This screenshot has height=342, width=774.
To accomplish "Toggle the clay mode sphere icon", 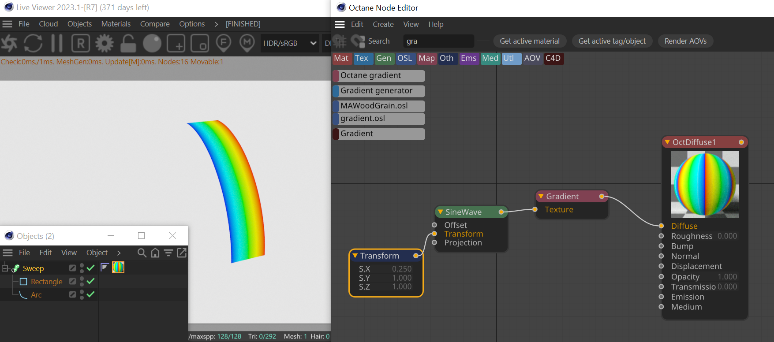I will (152, 43).
